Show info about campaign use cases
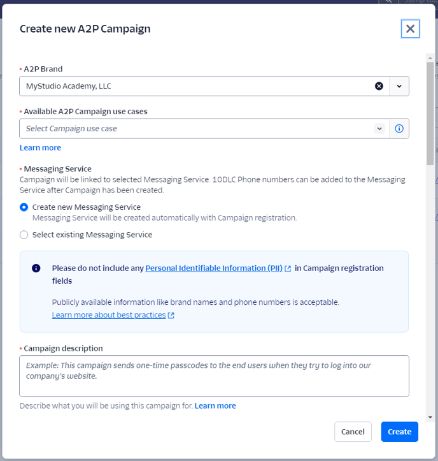The width and height of the screenshot is (438, 461). coord(399,128)
